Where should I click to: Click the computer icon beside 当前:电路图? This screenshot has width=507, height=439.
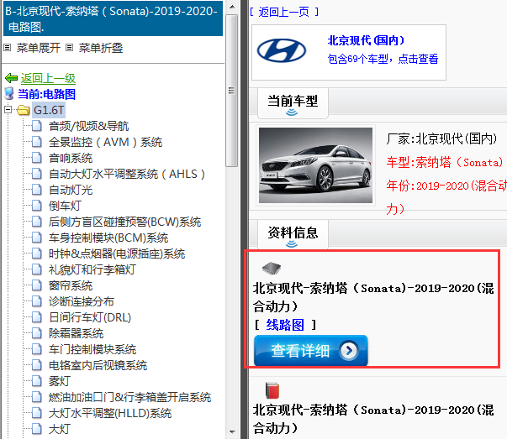9,94
